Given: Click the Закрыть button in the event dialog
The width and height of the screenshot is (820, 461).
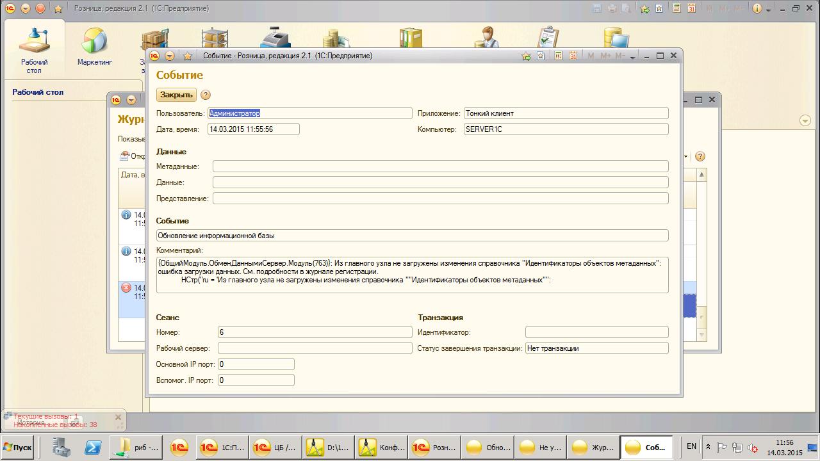Looking at the screenshot, I should point(176,95).
